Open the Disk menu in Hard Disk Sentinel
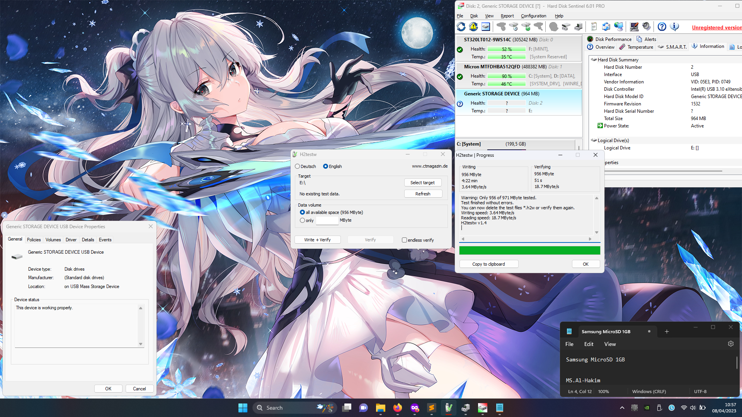The height and width of the screenshot is (417, 742). (474, 16)
